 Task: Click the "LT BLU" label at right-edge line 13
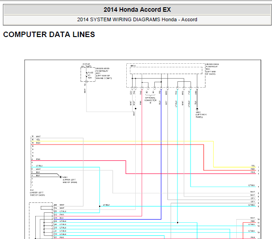point(252,231)
